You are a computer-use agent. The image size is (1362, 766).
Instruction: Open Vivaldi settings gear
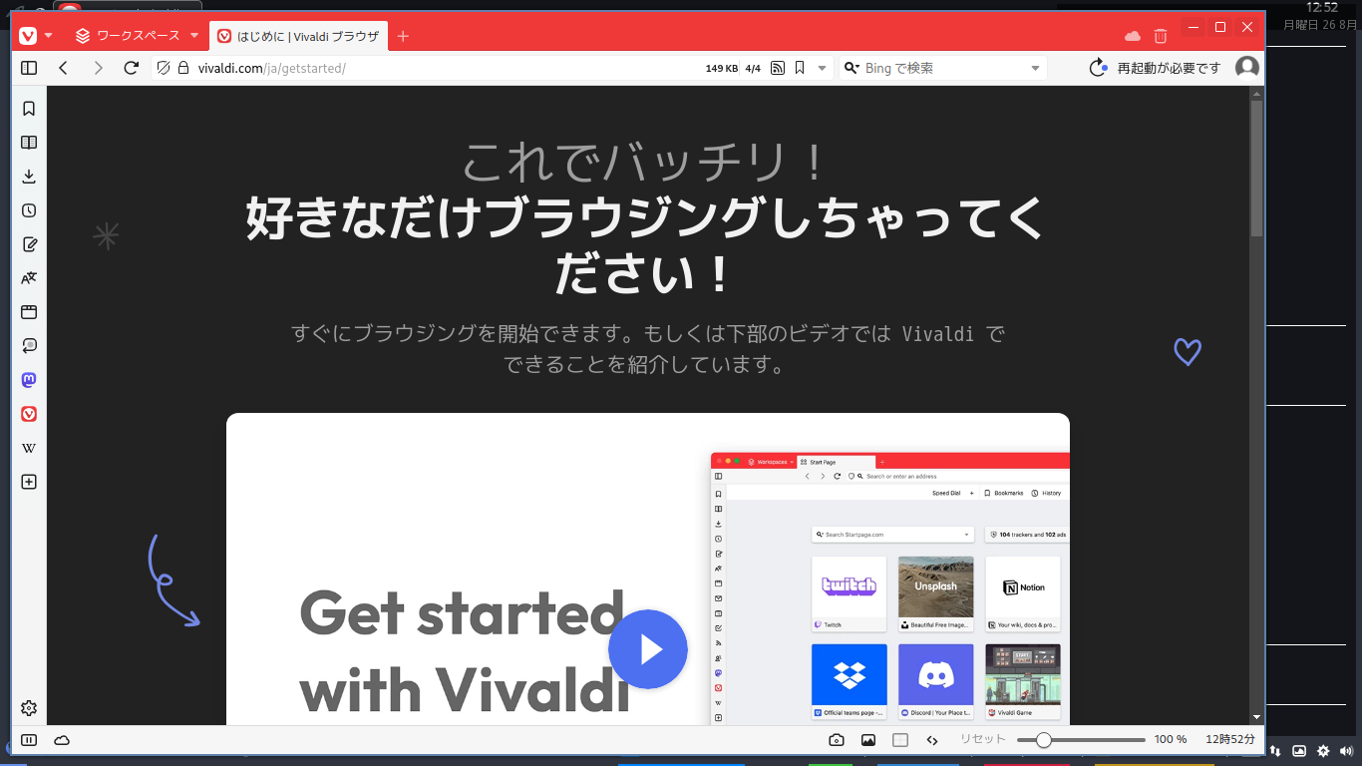29,708
